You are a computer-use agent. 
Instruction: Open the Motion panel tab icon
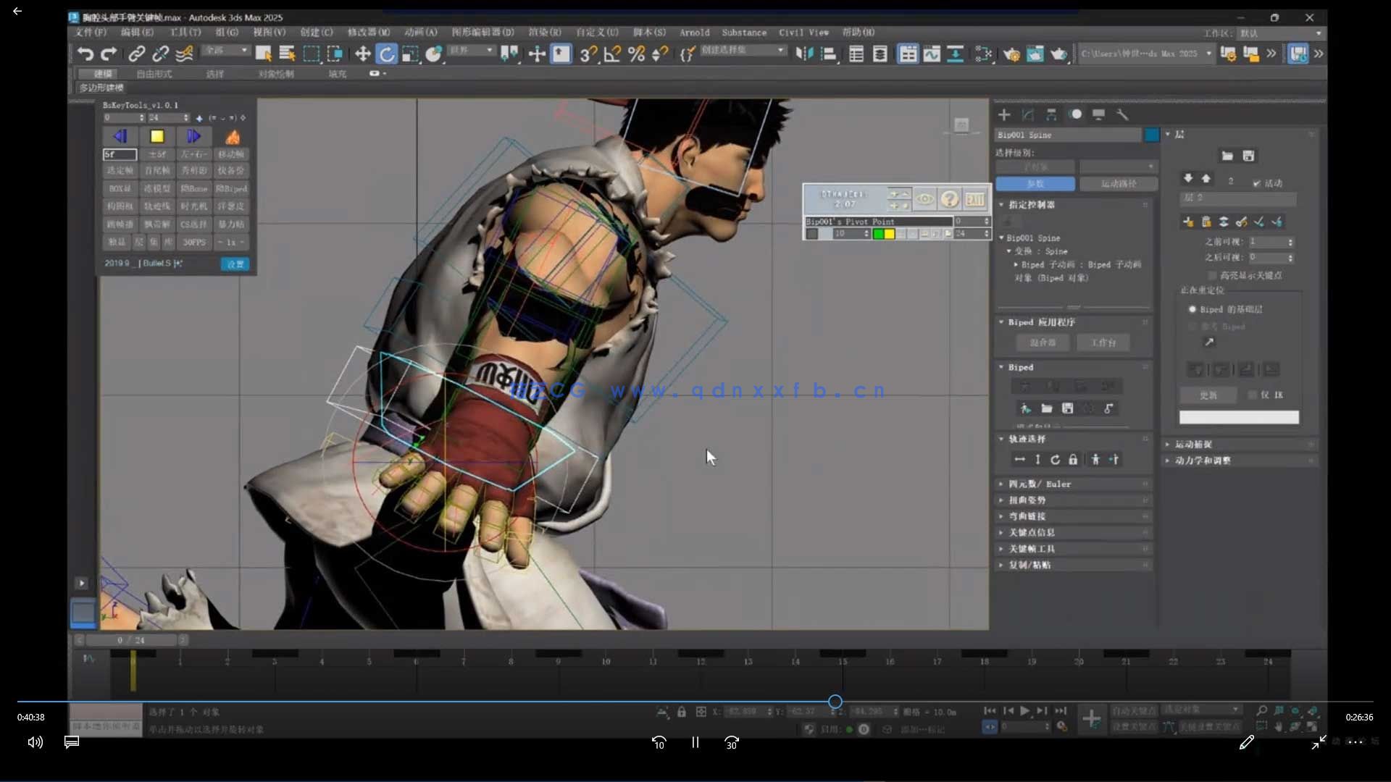point(1076,114)
